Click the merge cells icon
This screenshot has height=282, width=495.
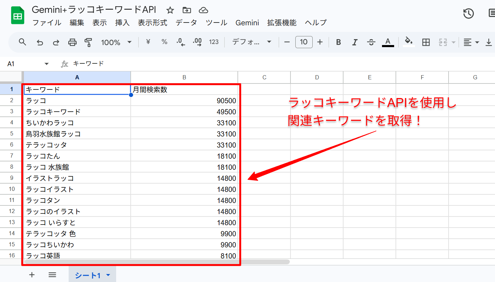pyautogui.click(x=443, y=42)
